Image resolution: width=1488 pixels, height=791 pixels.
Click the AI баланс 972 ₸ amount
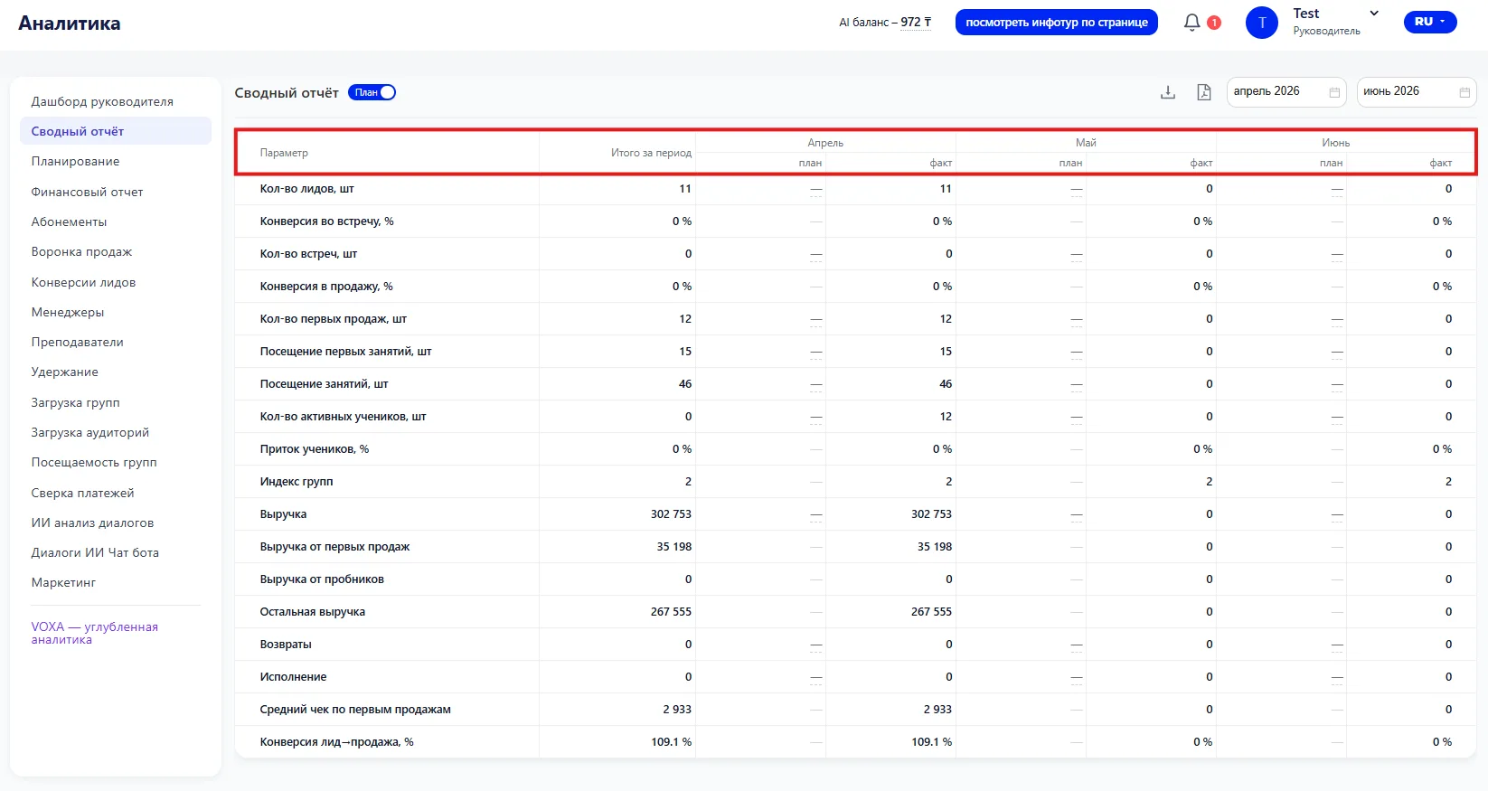click(x=916, y=23)
